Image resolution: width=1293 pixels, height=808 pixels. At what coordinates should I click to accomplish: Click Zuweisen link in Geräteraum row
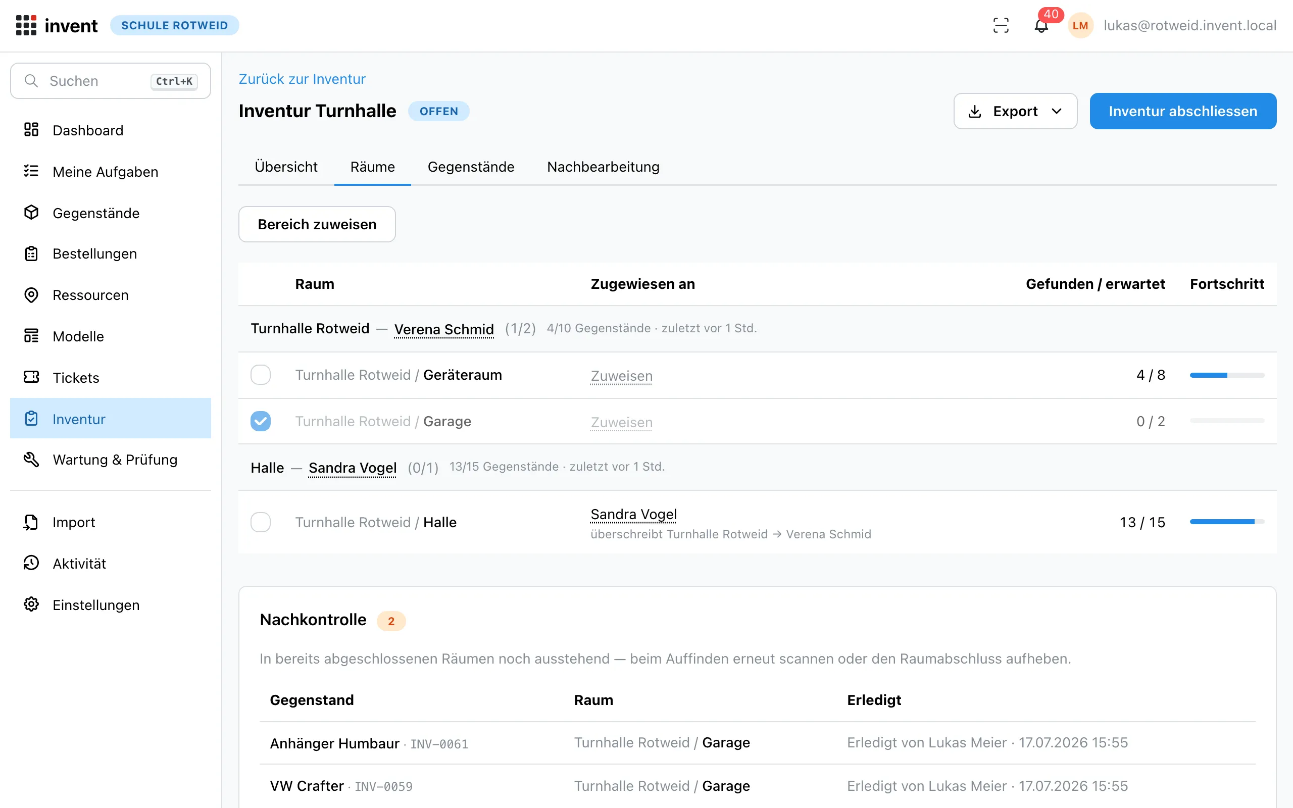coord(621,376)
